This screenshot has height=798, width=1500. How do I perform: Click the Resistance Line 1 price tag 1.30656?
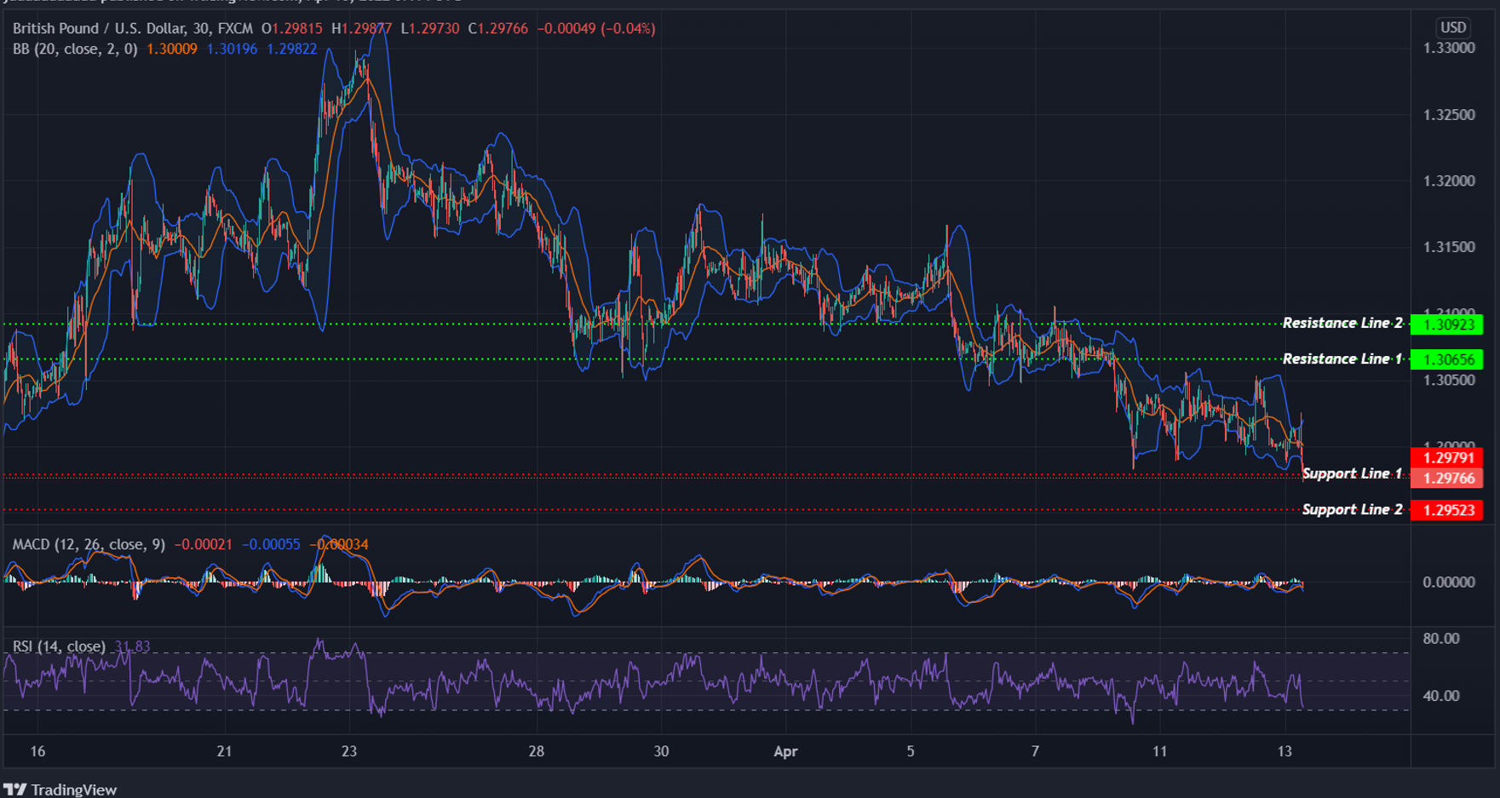pyautogui.click(x=1448, y=359)
